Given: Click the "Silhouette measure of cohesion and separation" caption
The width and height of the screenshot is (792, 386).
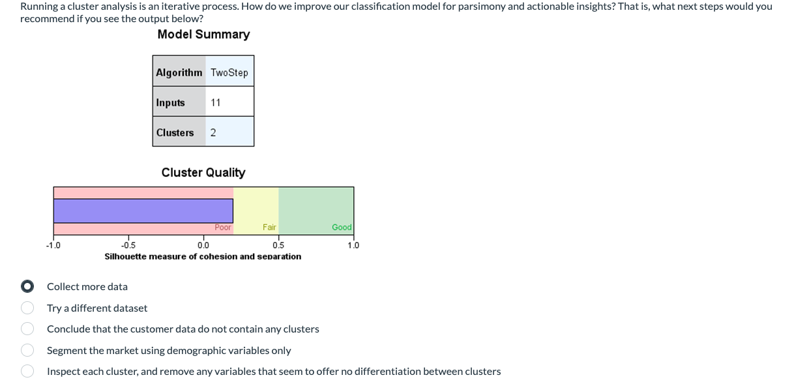Looking at the screenshot, I should pyautogui.click(x=203, y=256).
